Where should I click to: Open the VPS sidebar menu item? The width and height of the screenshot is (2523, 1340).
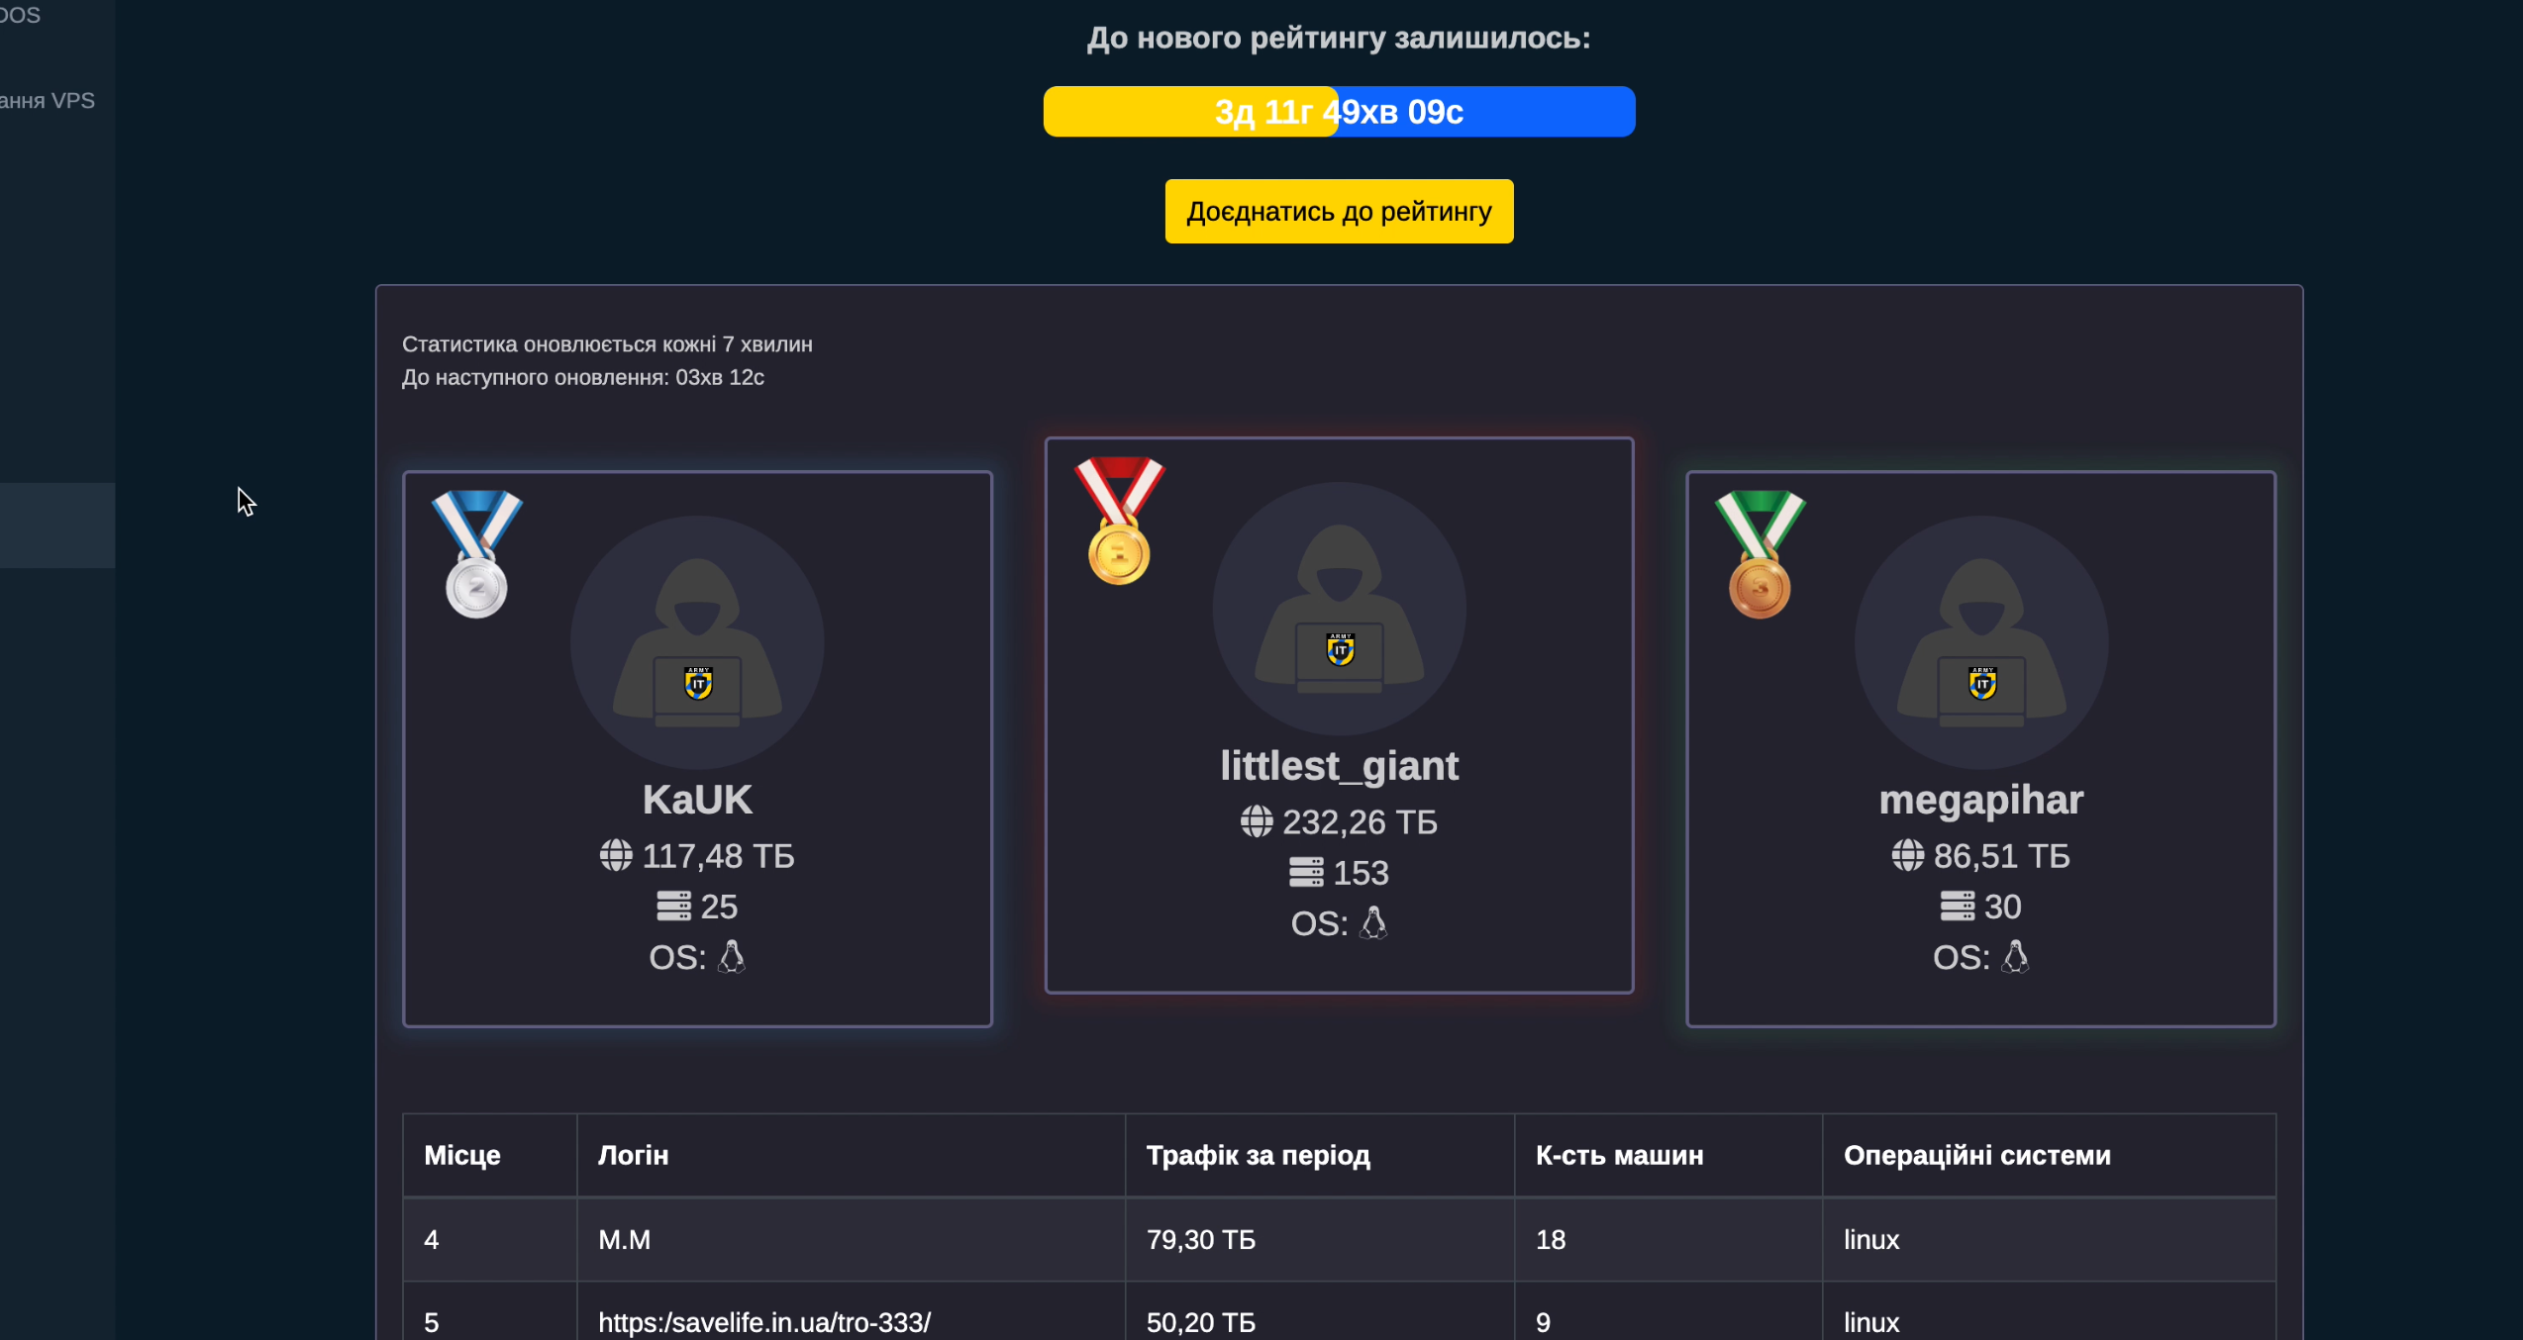point(48,101)
